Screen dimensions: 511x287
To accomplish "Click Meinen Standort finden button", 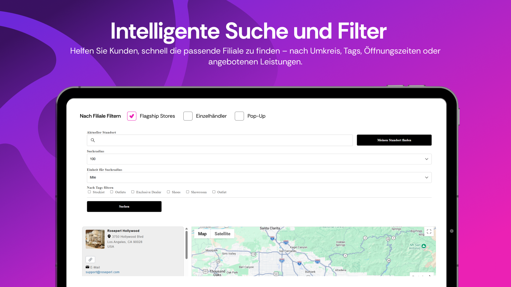I will (394, 140).
